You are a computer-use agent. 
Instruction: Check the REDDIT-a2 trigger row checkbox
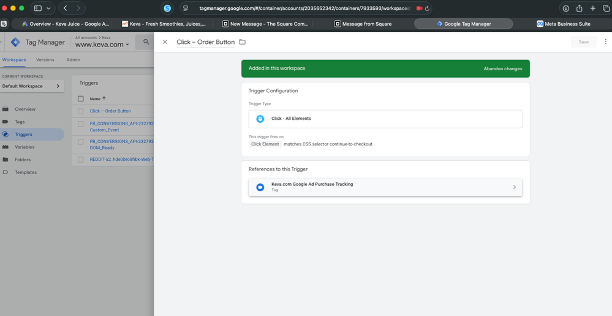(x=81, y=160)
